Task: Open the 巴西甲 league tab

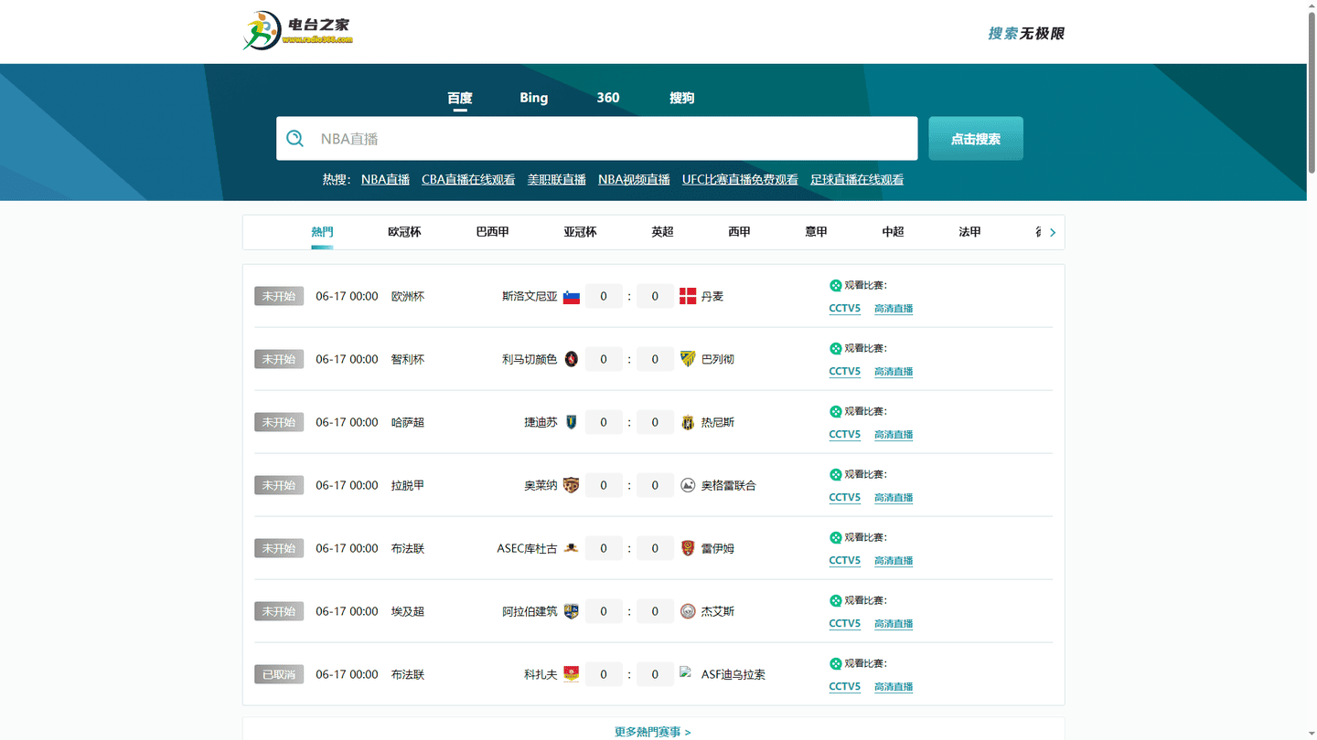Action: [x=492, y=232]
